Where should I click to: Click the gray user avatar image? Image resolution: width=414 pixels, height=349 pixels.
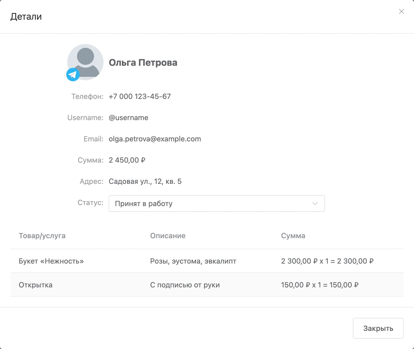point(85,62)
